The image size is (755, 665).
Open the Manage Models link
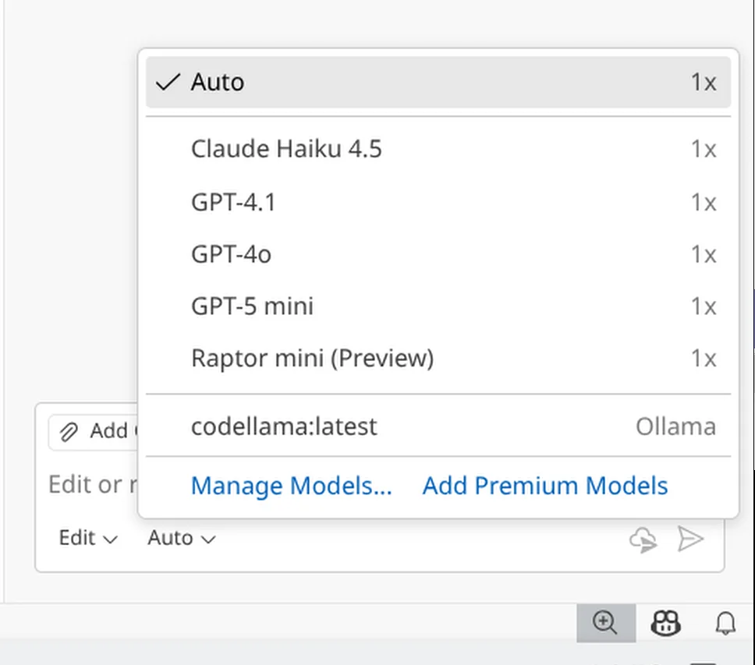pos(291,486)
